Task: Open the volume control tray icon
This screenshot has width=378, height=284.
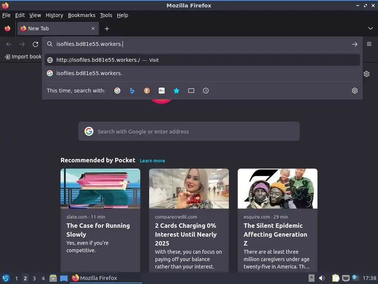Action: click(x=322, y=278)
